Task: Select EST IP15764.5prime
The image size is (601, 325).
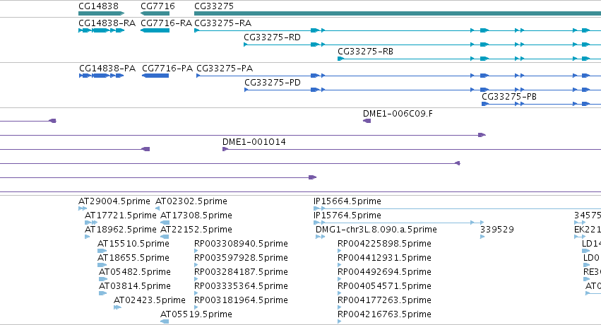Action: [347, 215]
